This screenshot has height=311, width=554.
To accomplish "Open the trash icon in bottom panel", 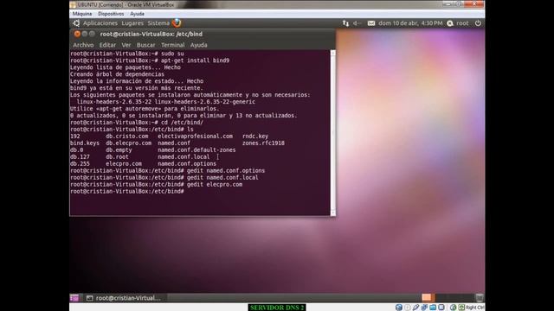I will click(479, 298).
